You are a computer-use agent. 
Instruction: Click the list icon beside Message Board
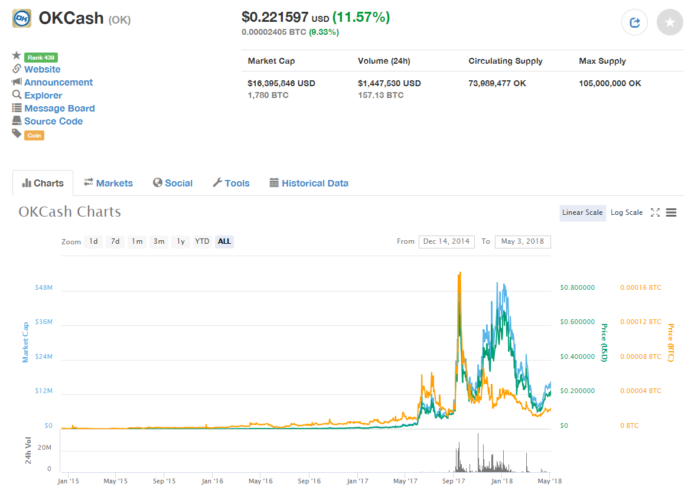pyautogui.click(x=17, y=107)
